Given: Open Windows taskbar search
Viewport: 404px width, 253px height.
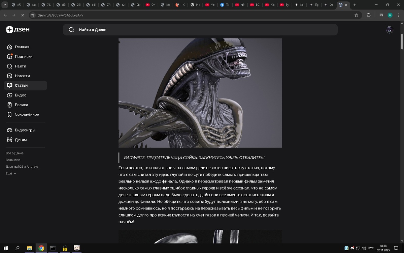Looking at the screenshot, I should (18, 248).
